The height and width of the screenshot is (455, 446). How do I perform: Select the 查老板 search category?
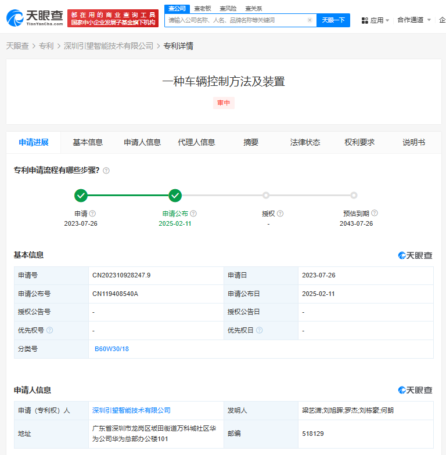pos(202,8)
